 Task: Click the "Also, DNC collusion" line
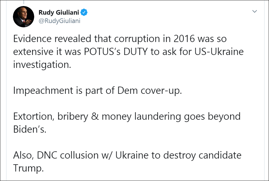(x=127, y=155)
